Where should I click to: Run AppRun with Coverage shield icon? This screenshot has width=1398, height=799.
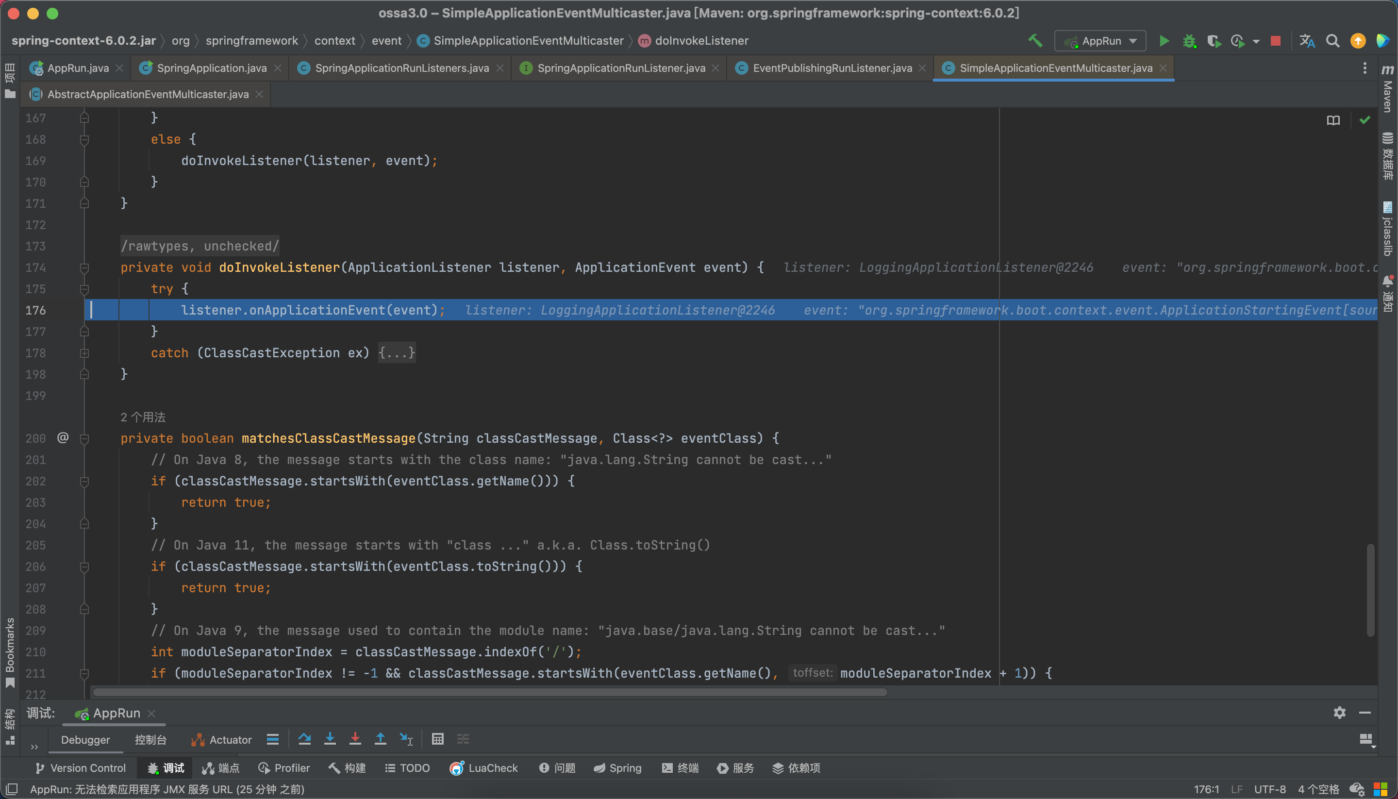[1214, 41]
